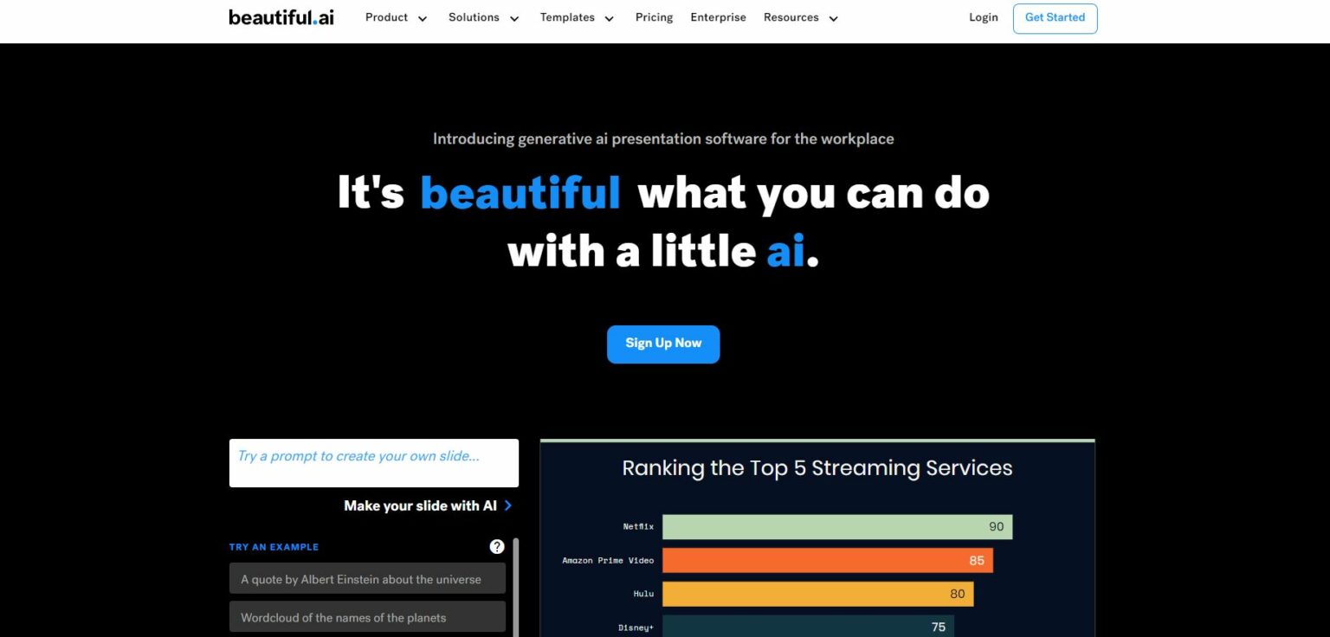Screen dimensions: 1330x637
Task: Click the arrow beside Make your slide with AI
Action: coord(509,505)
